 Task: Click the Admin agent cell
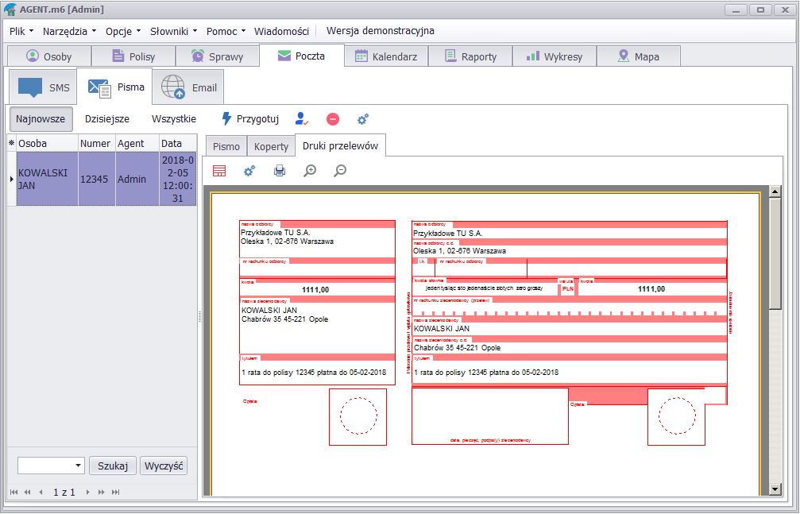[x=137, y=180]
